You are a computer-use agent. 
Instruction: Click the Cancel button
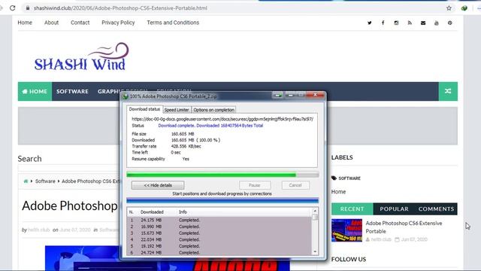pos(295,185)
